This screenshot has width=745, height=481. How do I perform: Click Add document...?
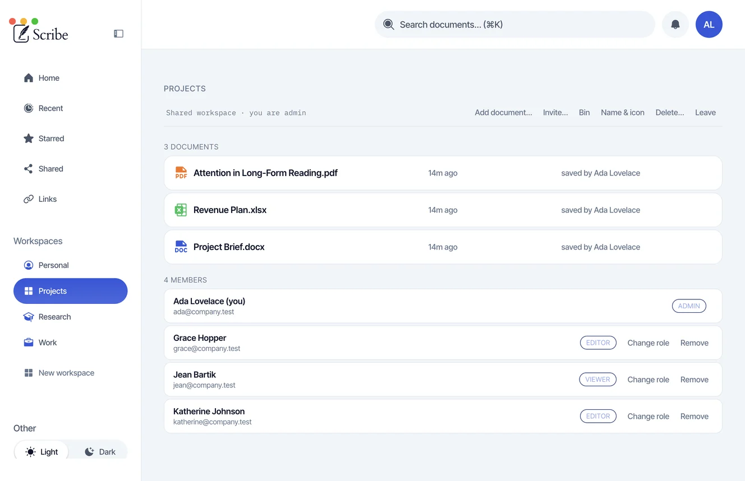pyautogui.click(x=503, y=113)
